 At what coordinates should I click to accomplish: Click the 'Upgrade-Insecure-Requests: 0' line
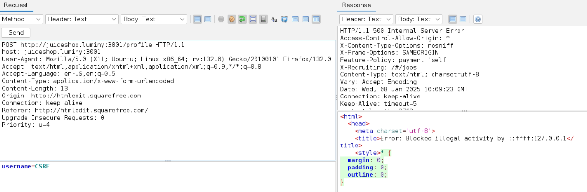(53, 118)
